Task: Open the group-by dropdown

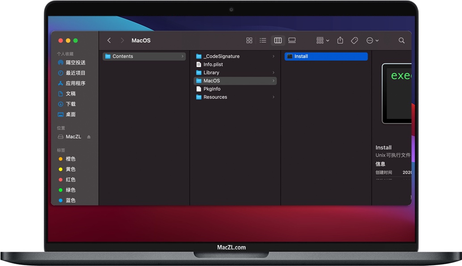Action: [x=323, y=41]
